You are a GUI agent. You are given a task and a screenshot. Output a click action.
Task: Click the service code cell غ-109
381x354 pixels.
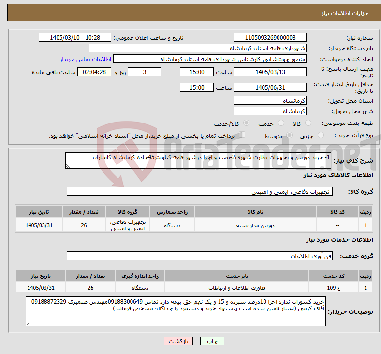(334, 288)
